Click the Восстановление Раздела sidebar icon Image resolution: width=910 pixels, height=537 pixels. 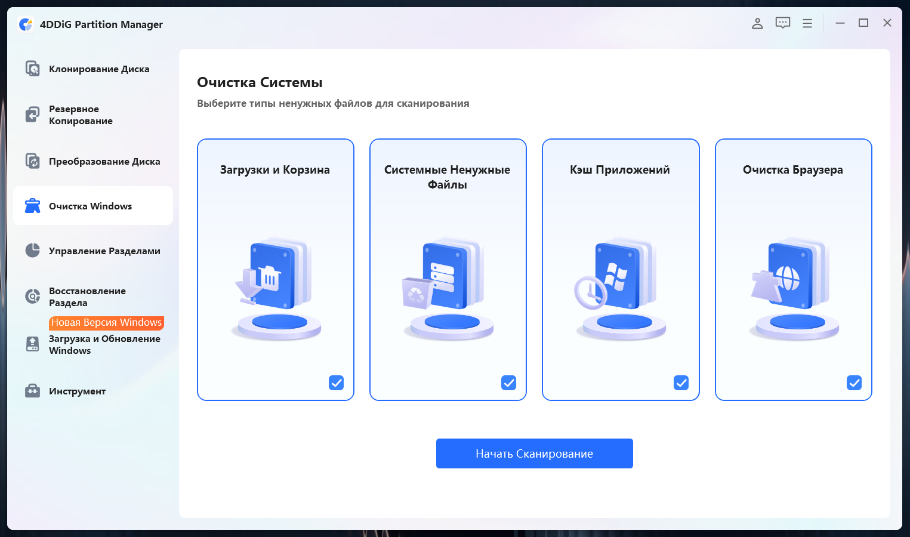click(x=32, y=297)
